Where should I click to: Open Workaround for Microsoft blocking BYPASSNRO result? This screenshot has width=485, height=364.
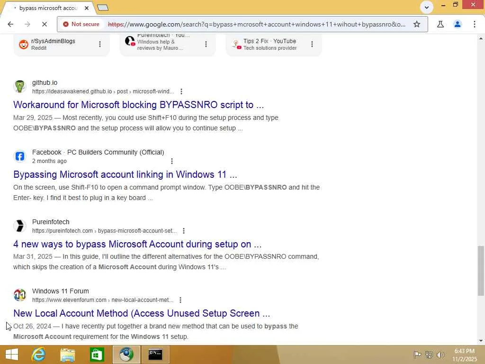[138, 105]
